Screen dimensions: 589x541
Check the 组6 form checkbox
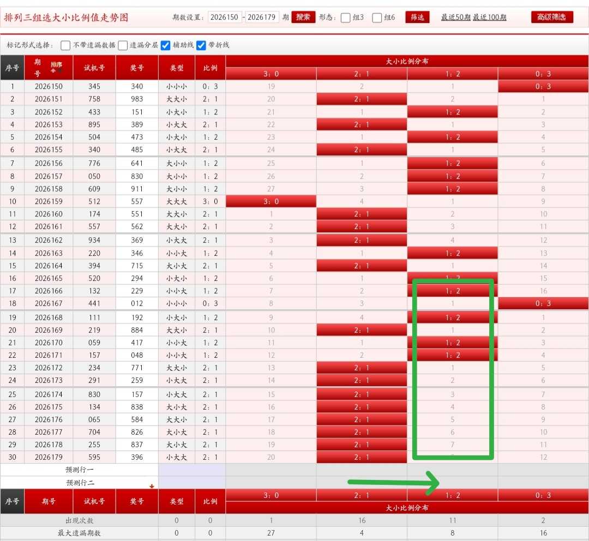(377, 17)
